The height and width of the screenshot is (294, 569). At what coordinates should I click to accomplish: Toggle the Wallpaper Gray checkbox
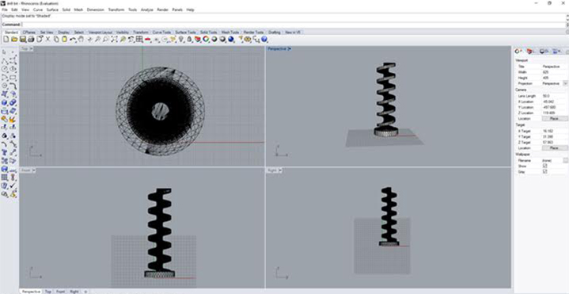click(x=544, y=171)
